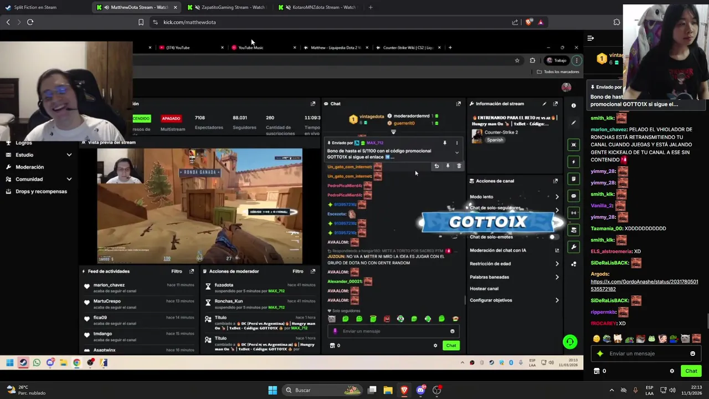
Task: Open the Brave Shields lion icon
Action: [x=529, y=22]
